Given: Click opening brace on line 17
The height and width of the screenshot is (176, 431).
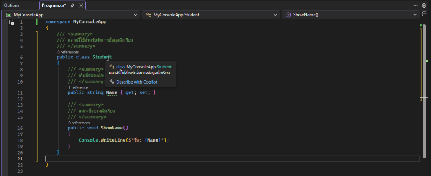Looking at the screenshot, I should pos(69,134).
